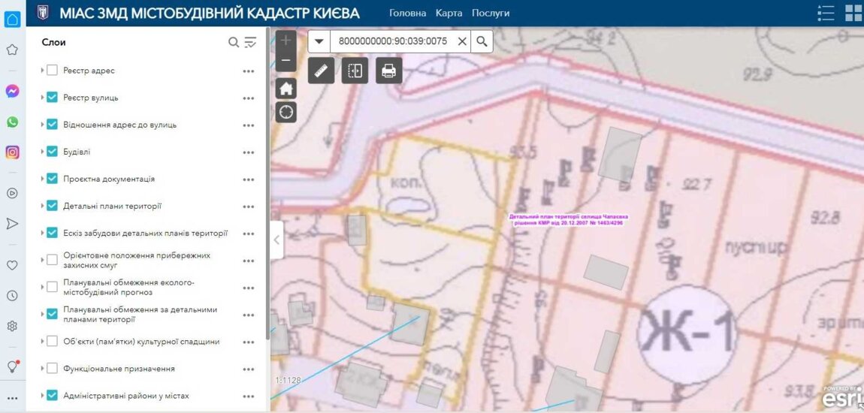Uncheck the Будівлі layer
Viewport: 864px width, 413px height.
[x=52, y=152]
